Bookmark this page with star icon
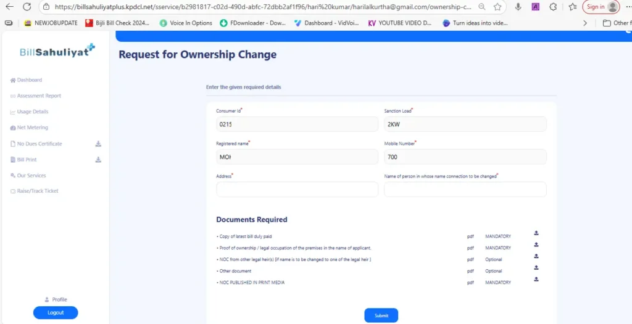The width and height of the screenshot is (632, 324). pyautogui.click(x=497, y=7)
